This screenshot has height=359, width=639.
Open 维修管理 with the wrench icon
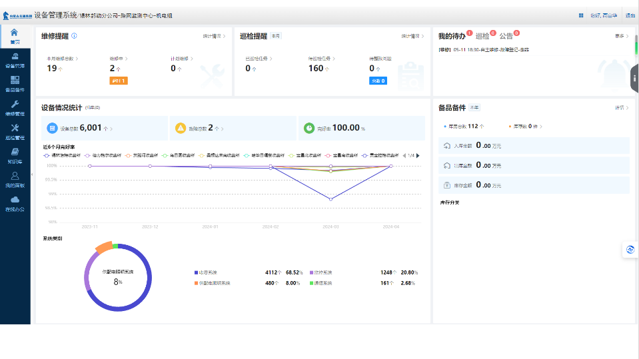[15, 108]
